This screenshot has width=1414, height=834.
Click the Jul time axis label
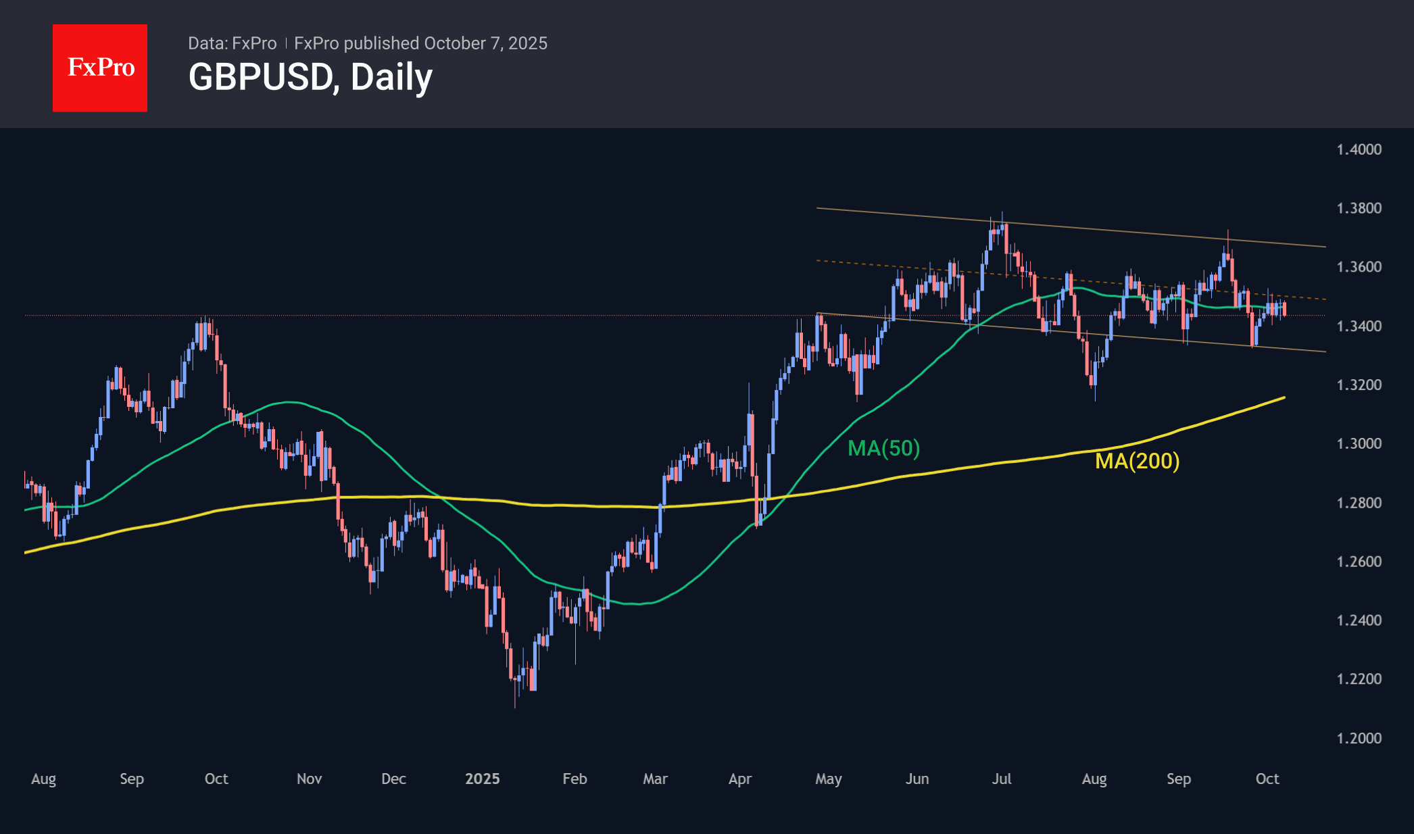click(x=1001, y=779)
